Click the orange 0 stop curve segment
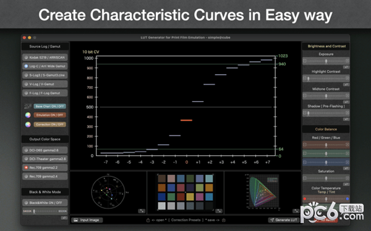Image resolution: width=371 pixels, height=231 pixels. point(187,120)
